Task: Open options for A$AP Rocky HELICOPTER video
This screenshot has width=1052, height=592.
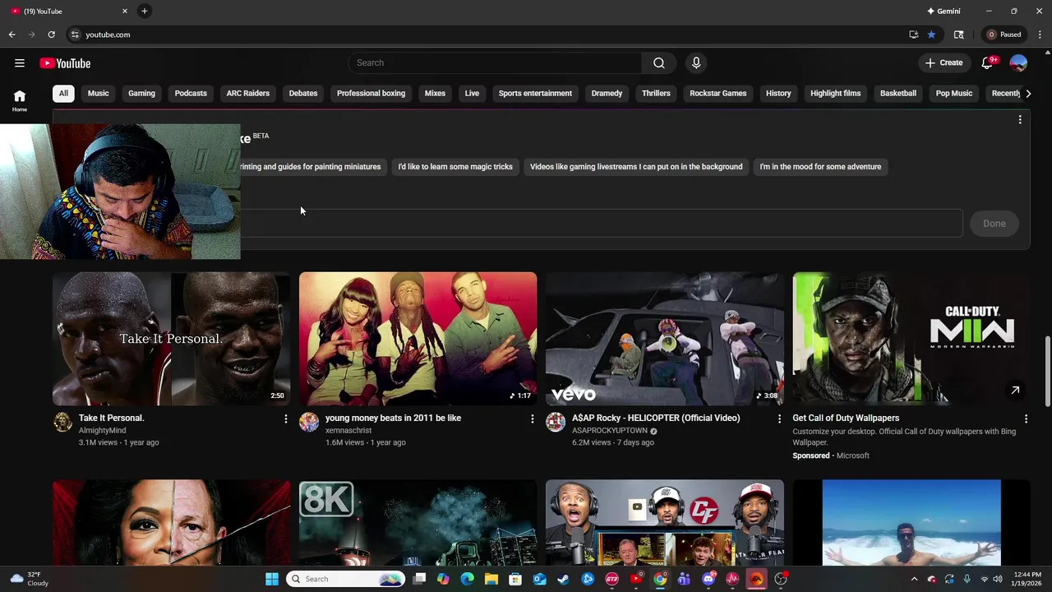Action: pyautogui.click(x=779, y=419)
